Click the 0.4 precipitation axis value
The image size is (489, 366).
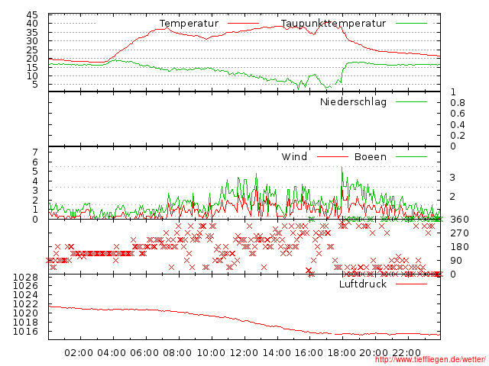pos(458,125)
